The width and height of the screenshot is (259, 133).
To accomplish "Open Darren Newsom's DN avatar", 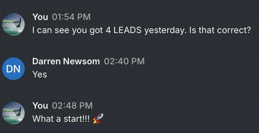I will tap(13, 69).
